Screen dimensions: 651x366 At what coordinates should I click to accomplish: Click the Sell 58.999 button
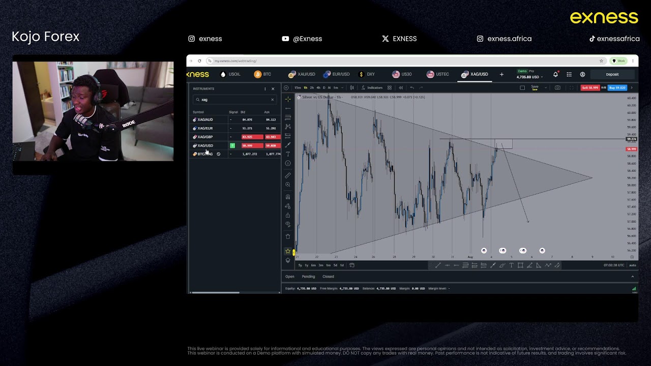[x=590, y=87]
